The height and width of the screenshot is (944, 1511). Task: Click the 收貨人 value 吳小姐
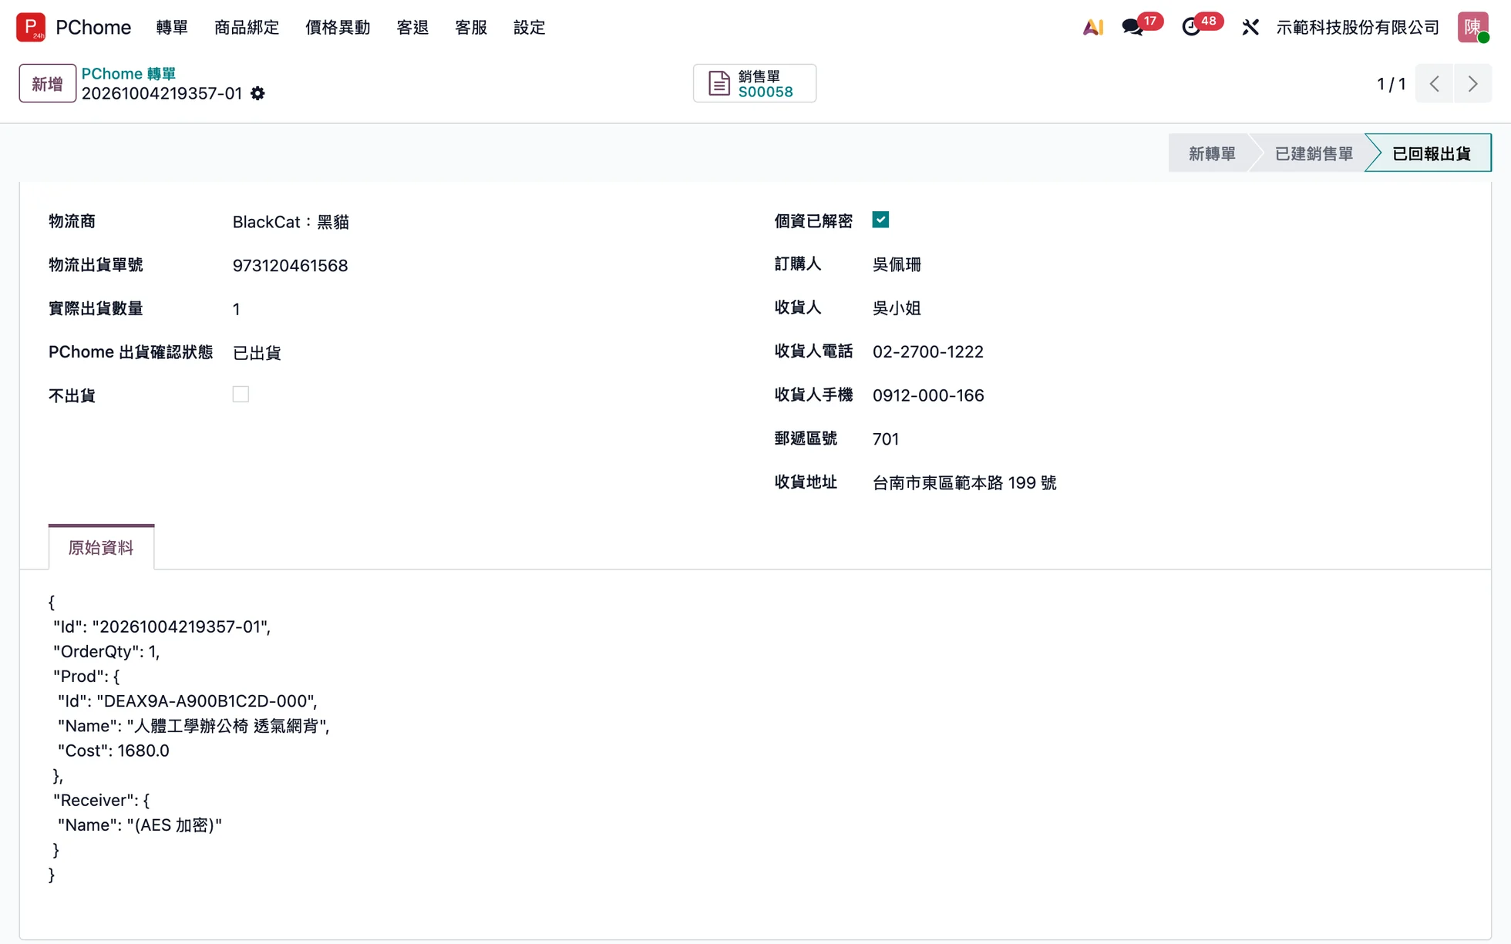(x=897, y=308)
